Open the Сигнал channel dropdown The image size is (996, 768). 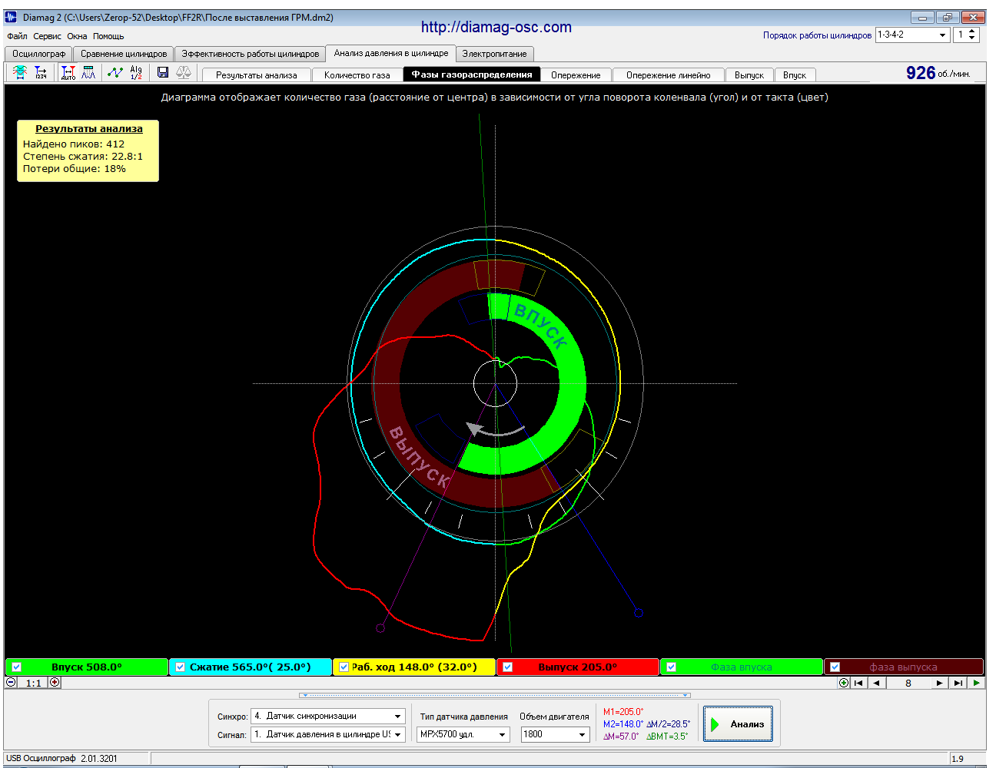point(397,734)
